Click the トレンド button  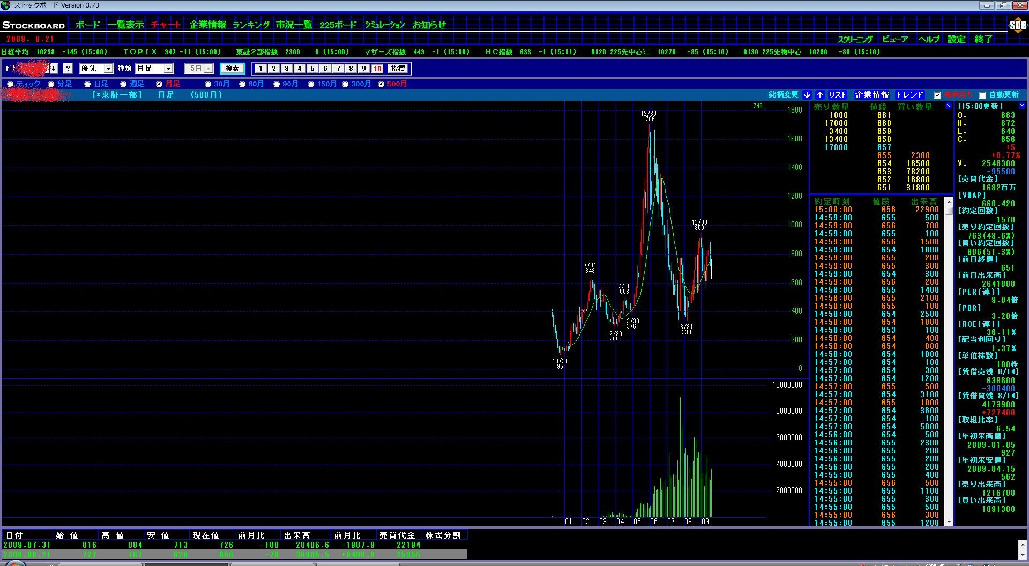[909, 95]
